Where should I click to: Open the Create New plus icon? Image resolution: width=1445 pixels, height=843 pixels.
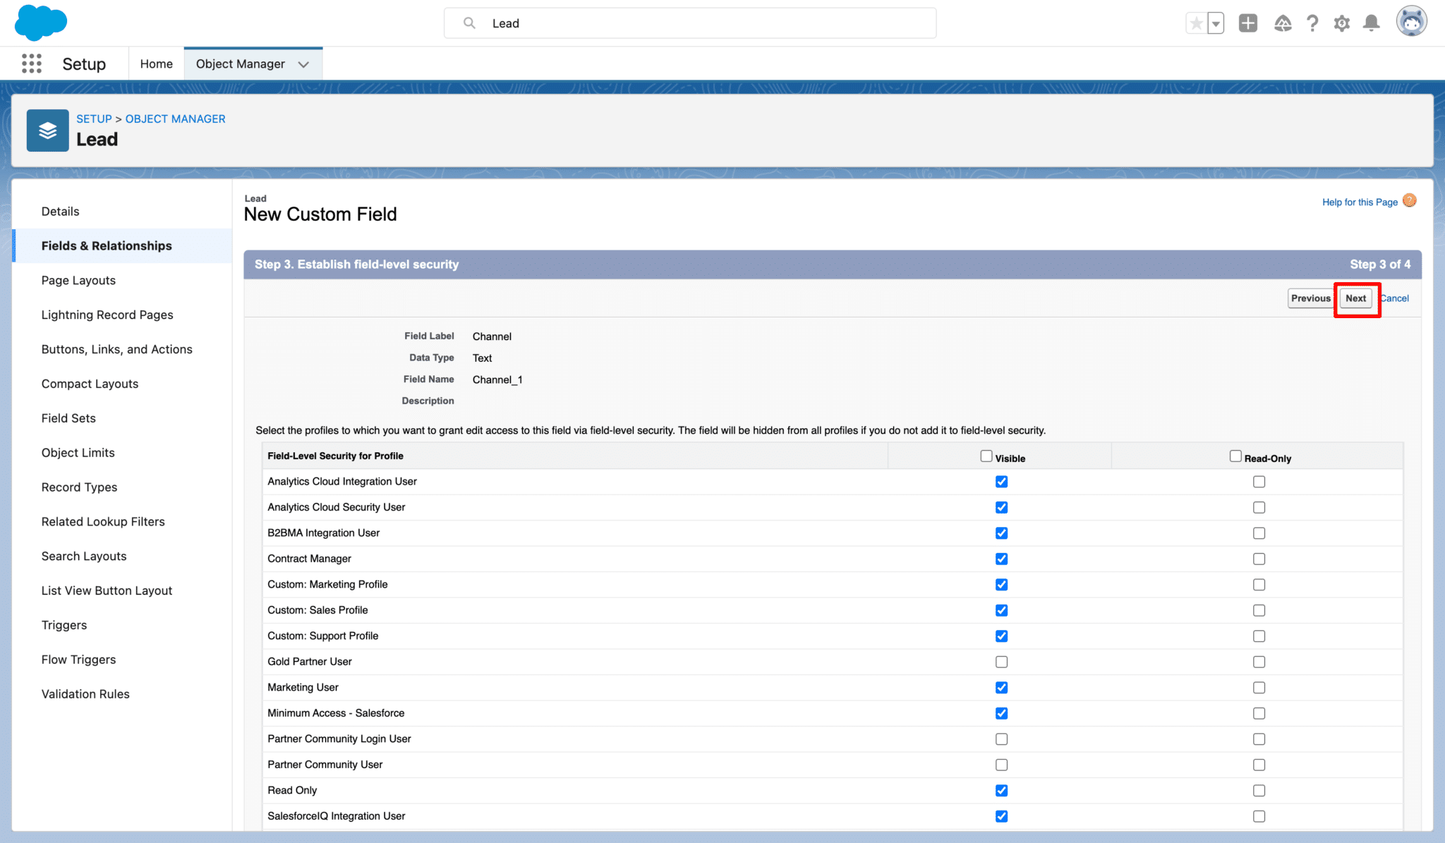tap(1247, 23)
